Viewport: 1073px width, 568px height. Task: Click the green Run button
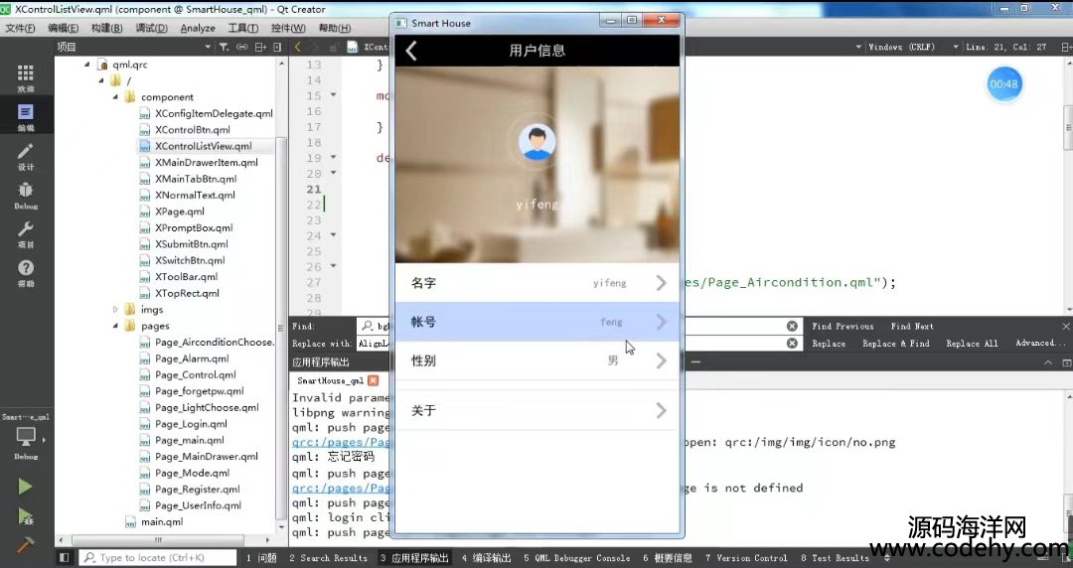tap(25, 487)
